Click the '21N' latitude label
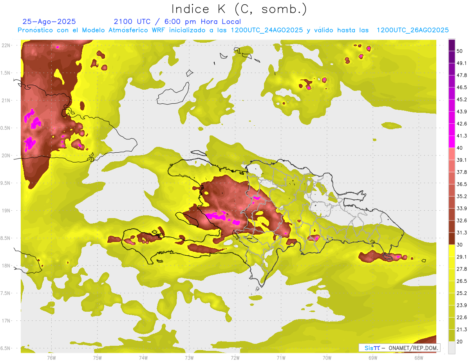470x363 pixels. [6, 100]
